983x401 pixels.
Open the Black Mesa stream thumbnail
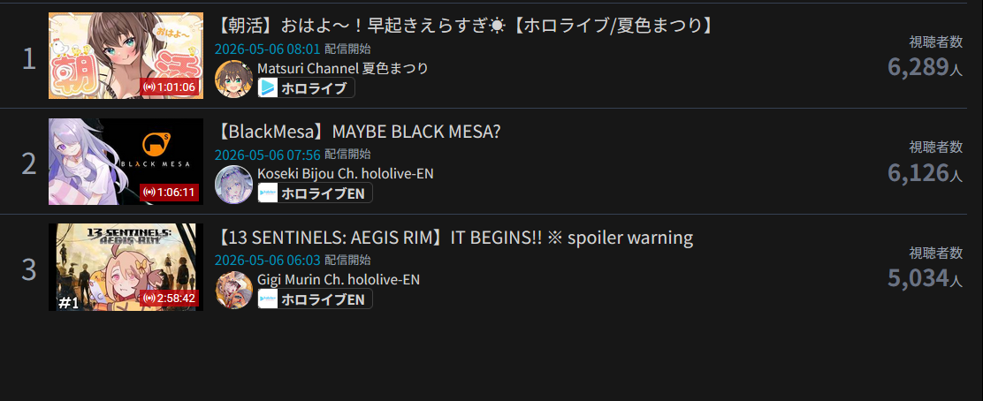coord(126,162)
